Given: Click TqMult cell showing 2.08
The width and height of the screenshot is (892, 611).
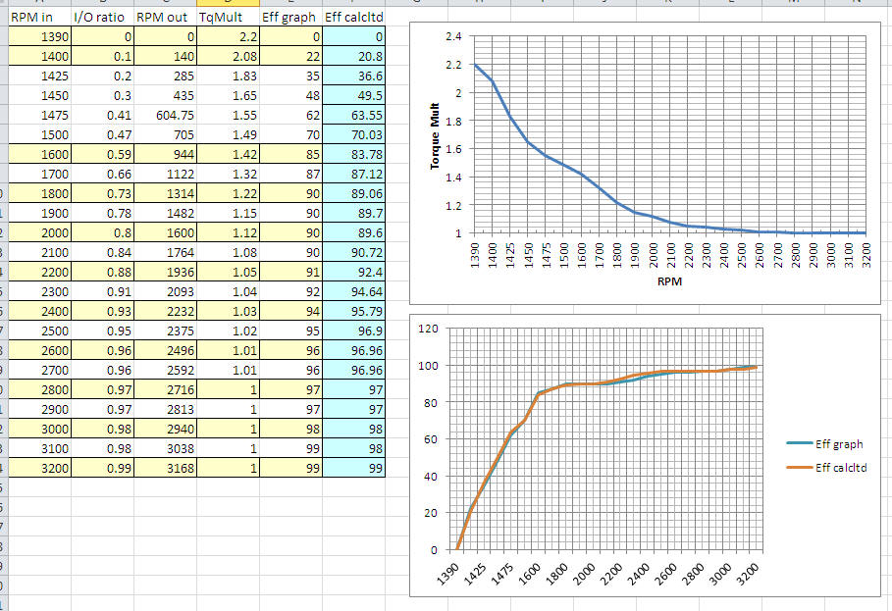Looking at the screenshot, I should 228,56.
